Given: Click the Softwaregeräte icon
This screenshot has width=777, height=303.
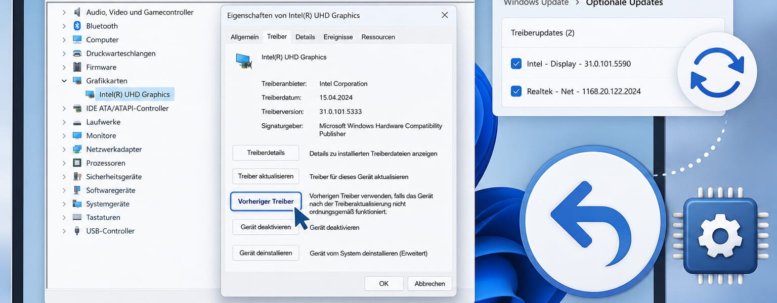Looking at the screenshot, I should (77, 190).
